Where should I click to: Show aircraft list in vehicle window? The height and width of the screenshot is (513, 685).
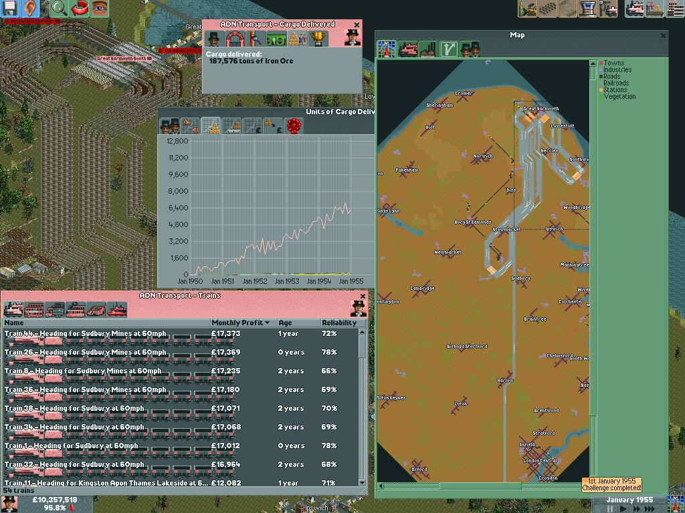point(96,309)
